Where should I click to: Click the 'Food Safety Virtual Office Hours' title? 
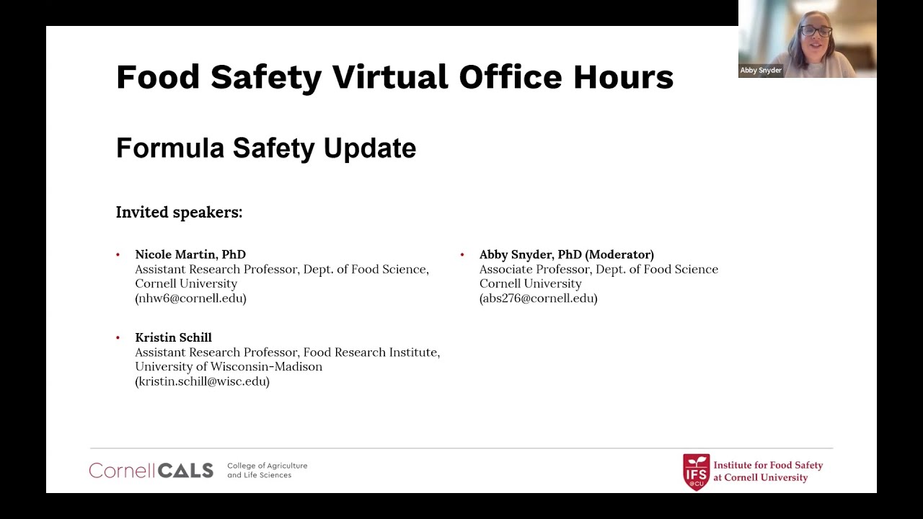pyautogui.click(x=394, y=77)
